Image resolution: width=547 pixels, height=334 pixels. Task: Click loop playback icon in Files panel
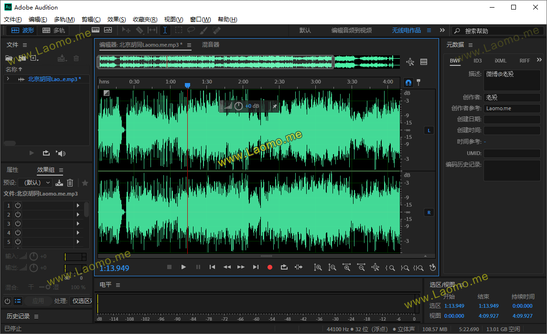coord(46,153)
